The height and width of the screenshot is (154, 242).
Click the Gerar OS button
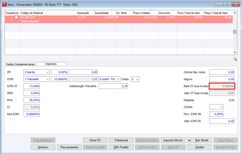pyautogui.click(x=95, y=140)
